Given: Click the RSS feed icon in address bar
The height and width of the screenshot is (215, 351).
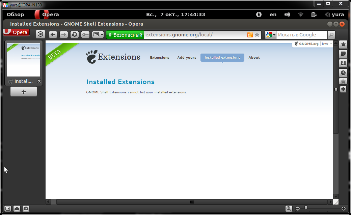Looking at the screenshot, I should (250, 35).
